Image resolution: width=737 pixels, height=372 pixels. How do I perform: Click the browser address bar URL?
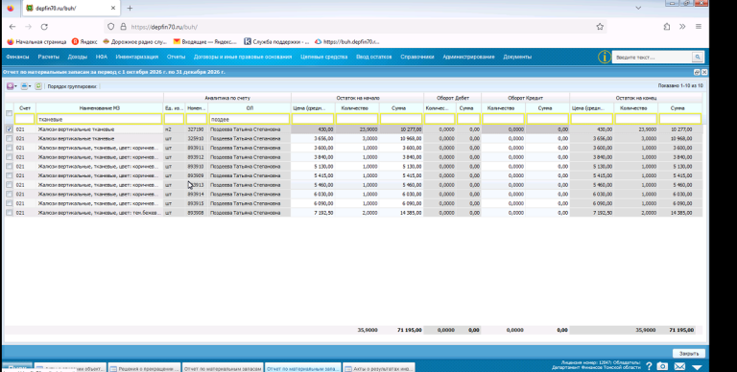coord(164,27)
